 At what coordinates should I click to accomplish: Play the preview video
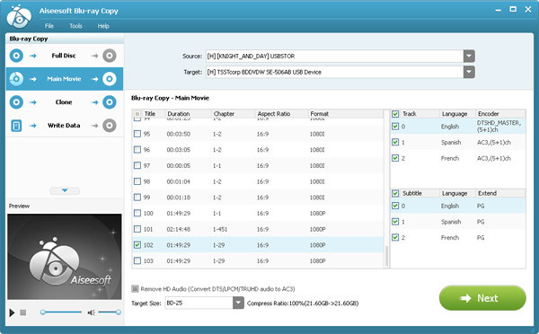point(12,312)
